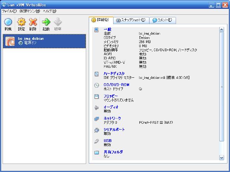The height and width of the screenshot is (172, 230).
Task: Click the マウントされていません floppy status text
Action: (x=119, y=100)
